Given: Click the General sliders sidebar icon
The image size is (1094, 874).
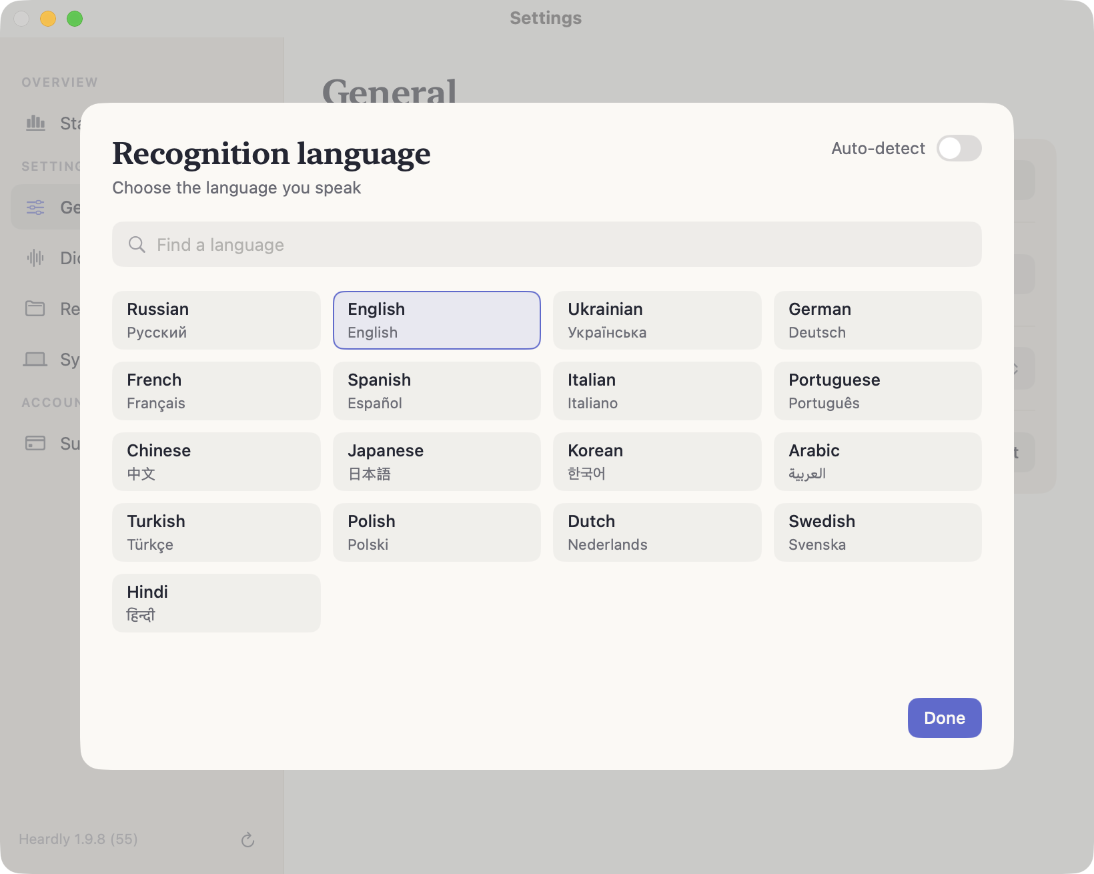Looking at the screenshot, I should [35, 207].
